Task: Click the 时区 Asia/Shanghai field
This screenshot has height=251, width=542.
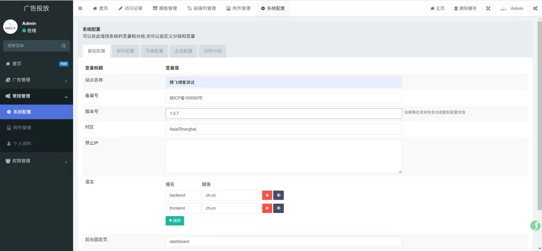Action: pyautogui.click(x=284, y=129)
